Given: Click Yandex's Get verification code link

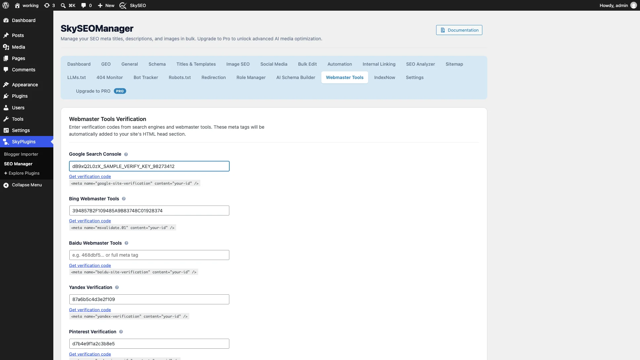Looking at the screenshot, I should pos(90,310).
